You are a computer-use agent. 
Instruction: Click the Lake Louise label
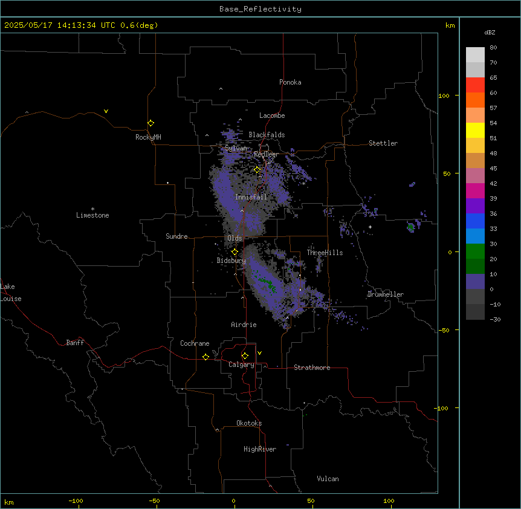tap(11, 293)
